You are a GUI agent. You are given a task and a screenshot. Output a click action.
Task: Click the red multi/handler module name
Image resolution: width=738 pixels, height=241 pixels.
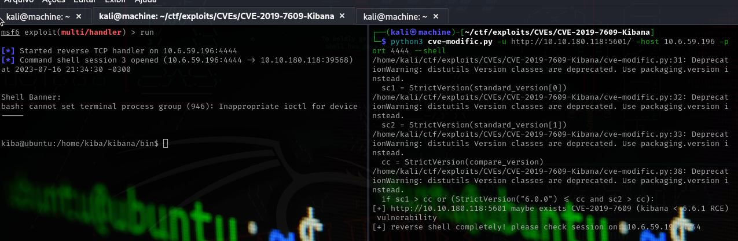pyautogui.click(x=91, y=32)
